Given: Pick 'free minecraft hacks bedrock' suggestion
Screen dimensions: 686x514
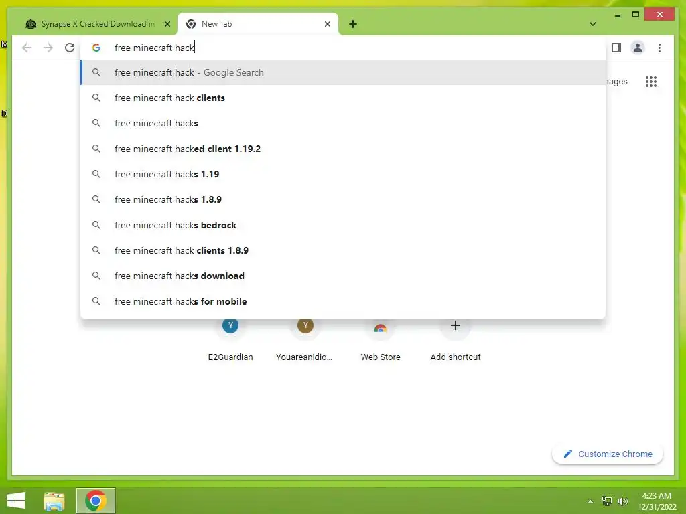Looking at the screenshot, I should (344, 225).
